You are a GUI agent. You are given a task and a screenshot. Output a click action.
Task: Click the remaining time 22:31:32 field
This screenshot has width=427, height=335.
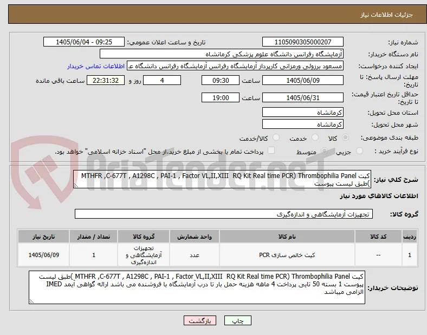(x=106, y=80)
